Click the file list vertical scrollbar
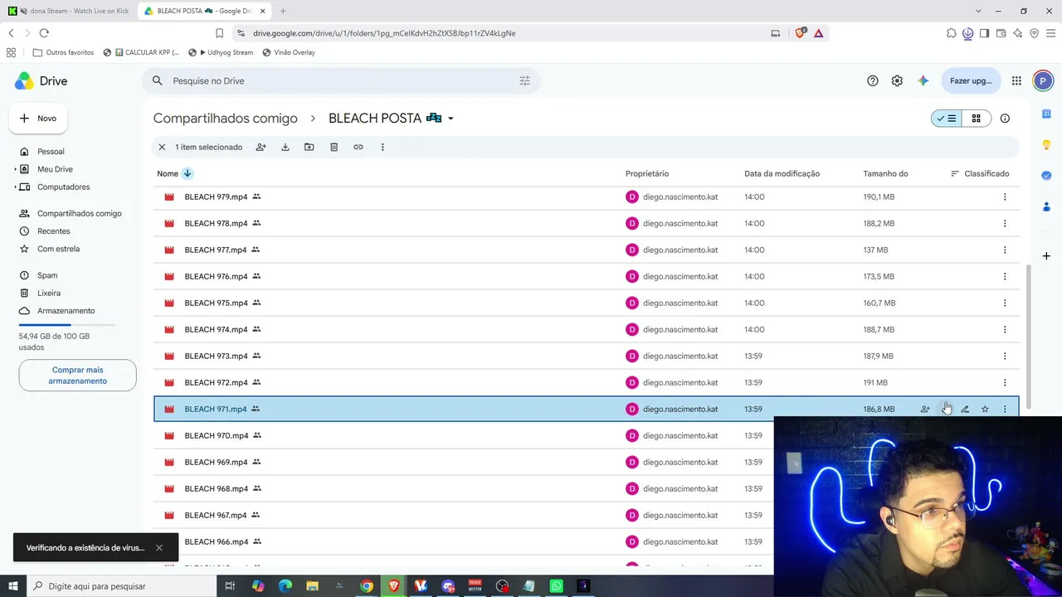 [1029, 336]
